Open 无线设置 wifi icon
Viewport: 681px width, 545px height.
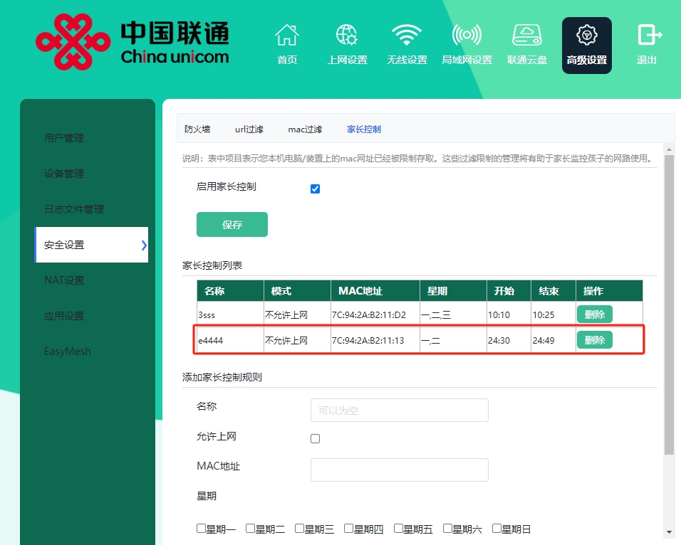407,35
